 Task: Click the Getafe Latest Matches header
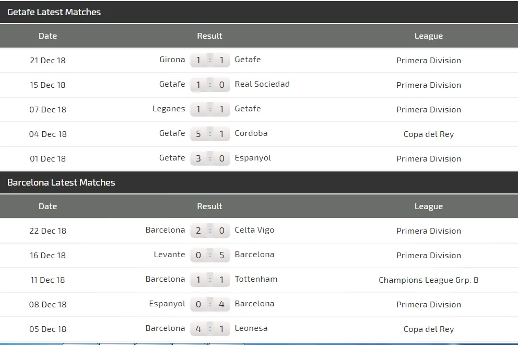click(54, 12)
